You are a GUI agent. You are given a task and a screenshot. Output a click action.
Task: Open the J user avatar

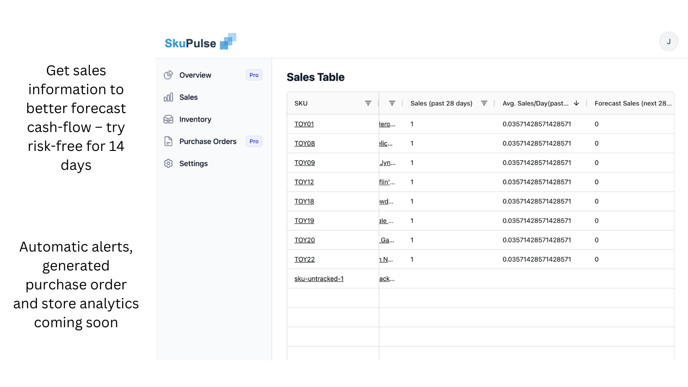pos(669,41)
